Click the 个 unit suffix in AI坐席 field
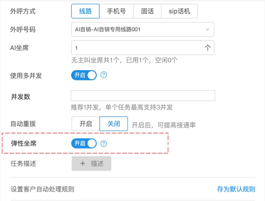This screenshot has width=265, height=201. (x=208, y=48)
